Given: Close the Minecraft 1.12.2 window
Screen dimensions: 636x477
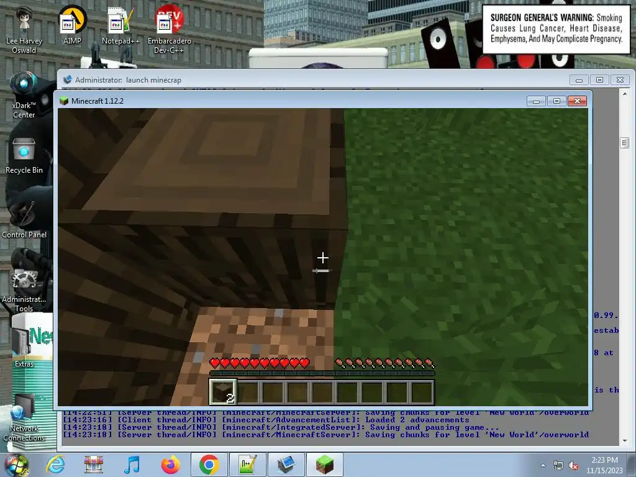Looking at the screenshot, I should tap(577, 101).
